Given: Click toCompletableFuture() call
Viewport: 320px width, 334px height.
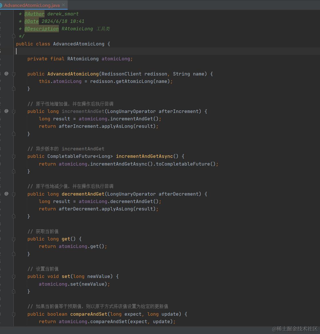Looking at the screenshot, I should point(186,164).
